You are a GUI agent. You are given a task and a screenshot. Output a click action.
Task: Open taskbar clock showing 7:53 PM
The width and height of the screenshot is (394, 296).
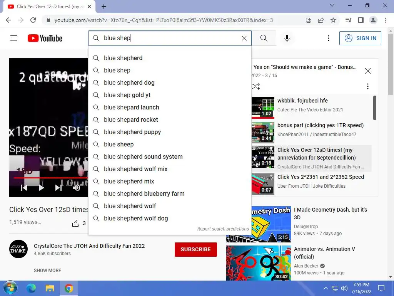point(361,288)
